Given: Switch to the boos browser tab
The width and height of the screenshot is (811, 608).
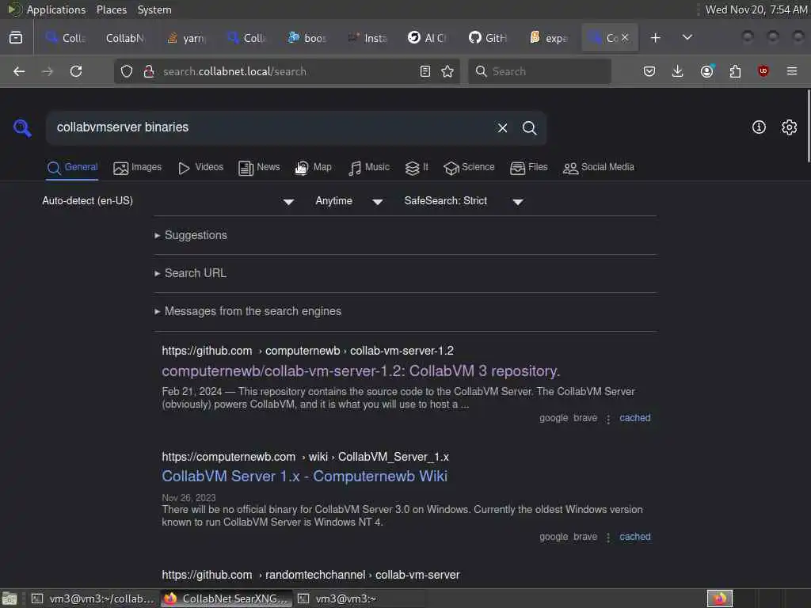Looking at the screenshot, I should (307, 38).
